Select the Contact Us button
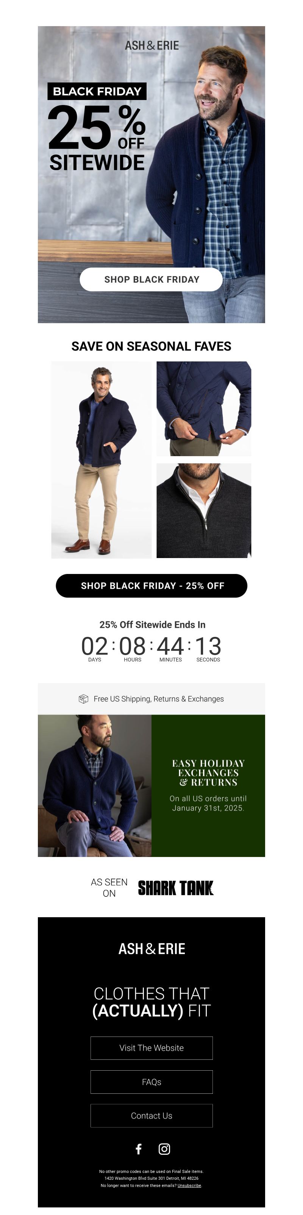 pos(152,1116)
